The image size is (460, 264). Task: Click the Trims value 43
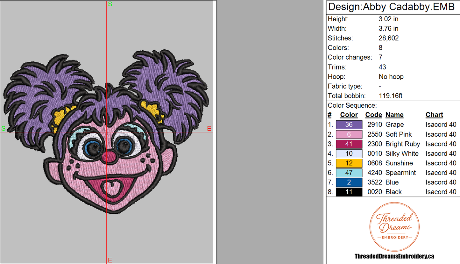tap(382, 67)
